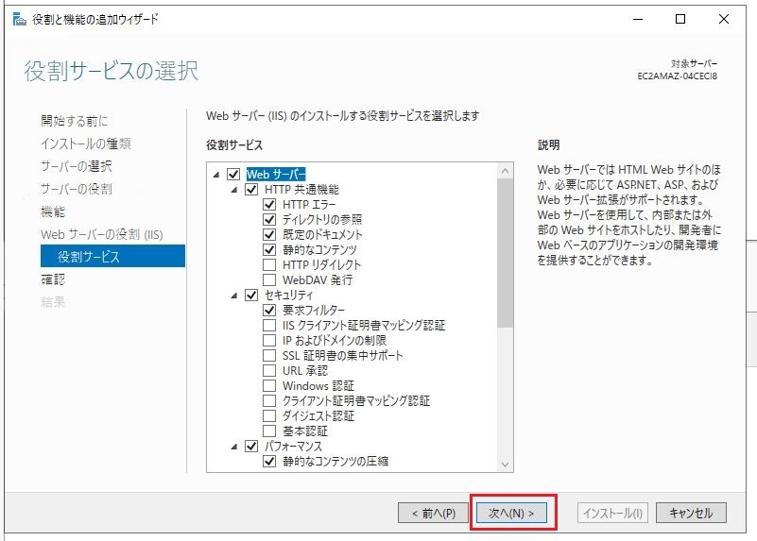
Task: Select the URL 承認 label
Action: 305,370
